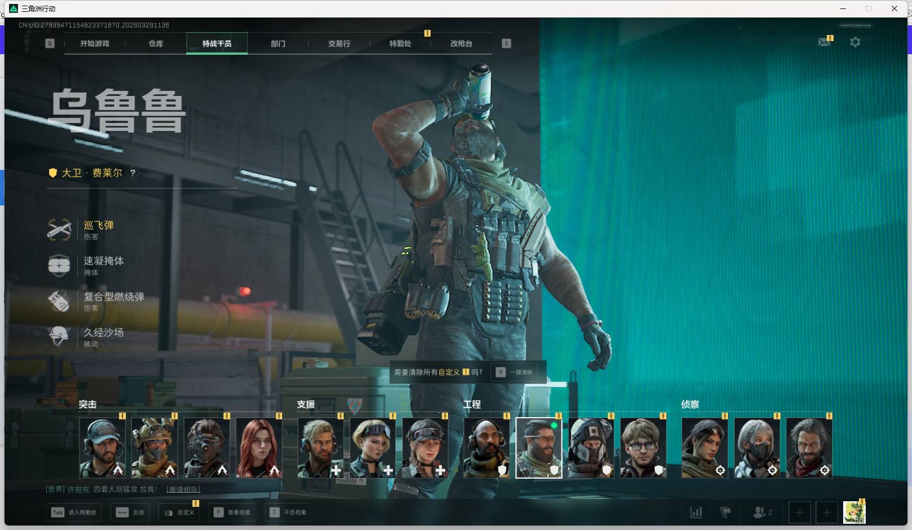Open the settings gear icon
Viewport: 912px width, 530px height.
(x=855, y=42)
